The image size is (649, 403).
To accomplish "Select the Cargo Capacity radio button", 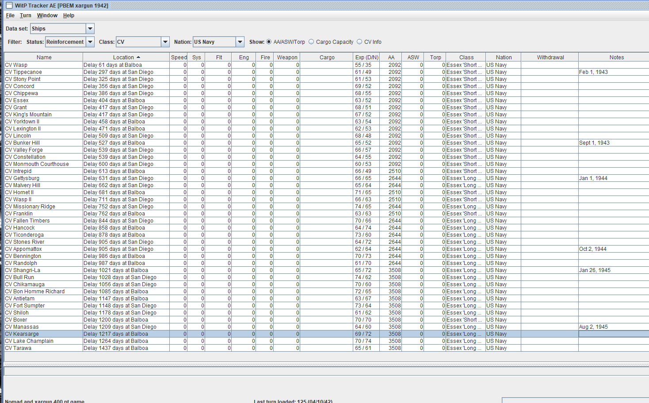I will pos(311,42).
